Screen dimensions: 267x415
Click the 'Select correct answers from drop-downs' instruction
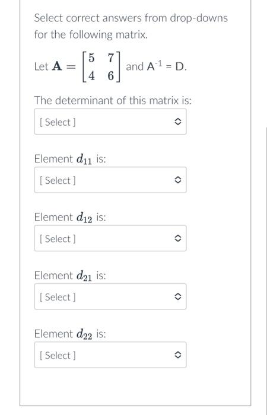point(131,18)
